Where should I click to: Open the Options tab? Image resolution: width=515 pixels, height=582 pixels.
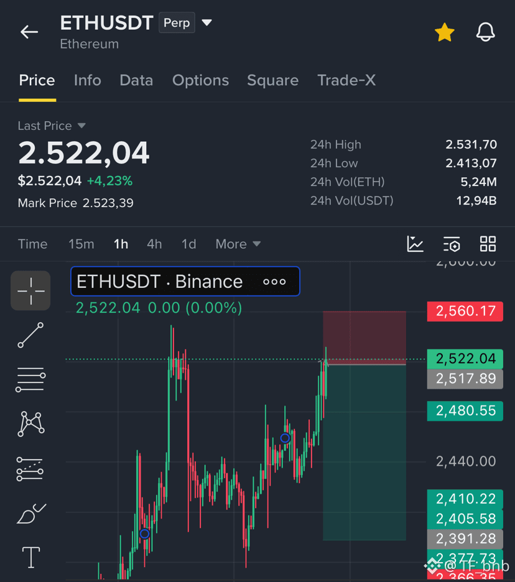click(200, 80)
